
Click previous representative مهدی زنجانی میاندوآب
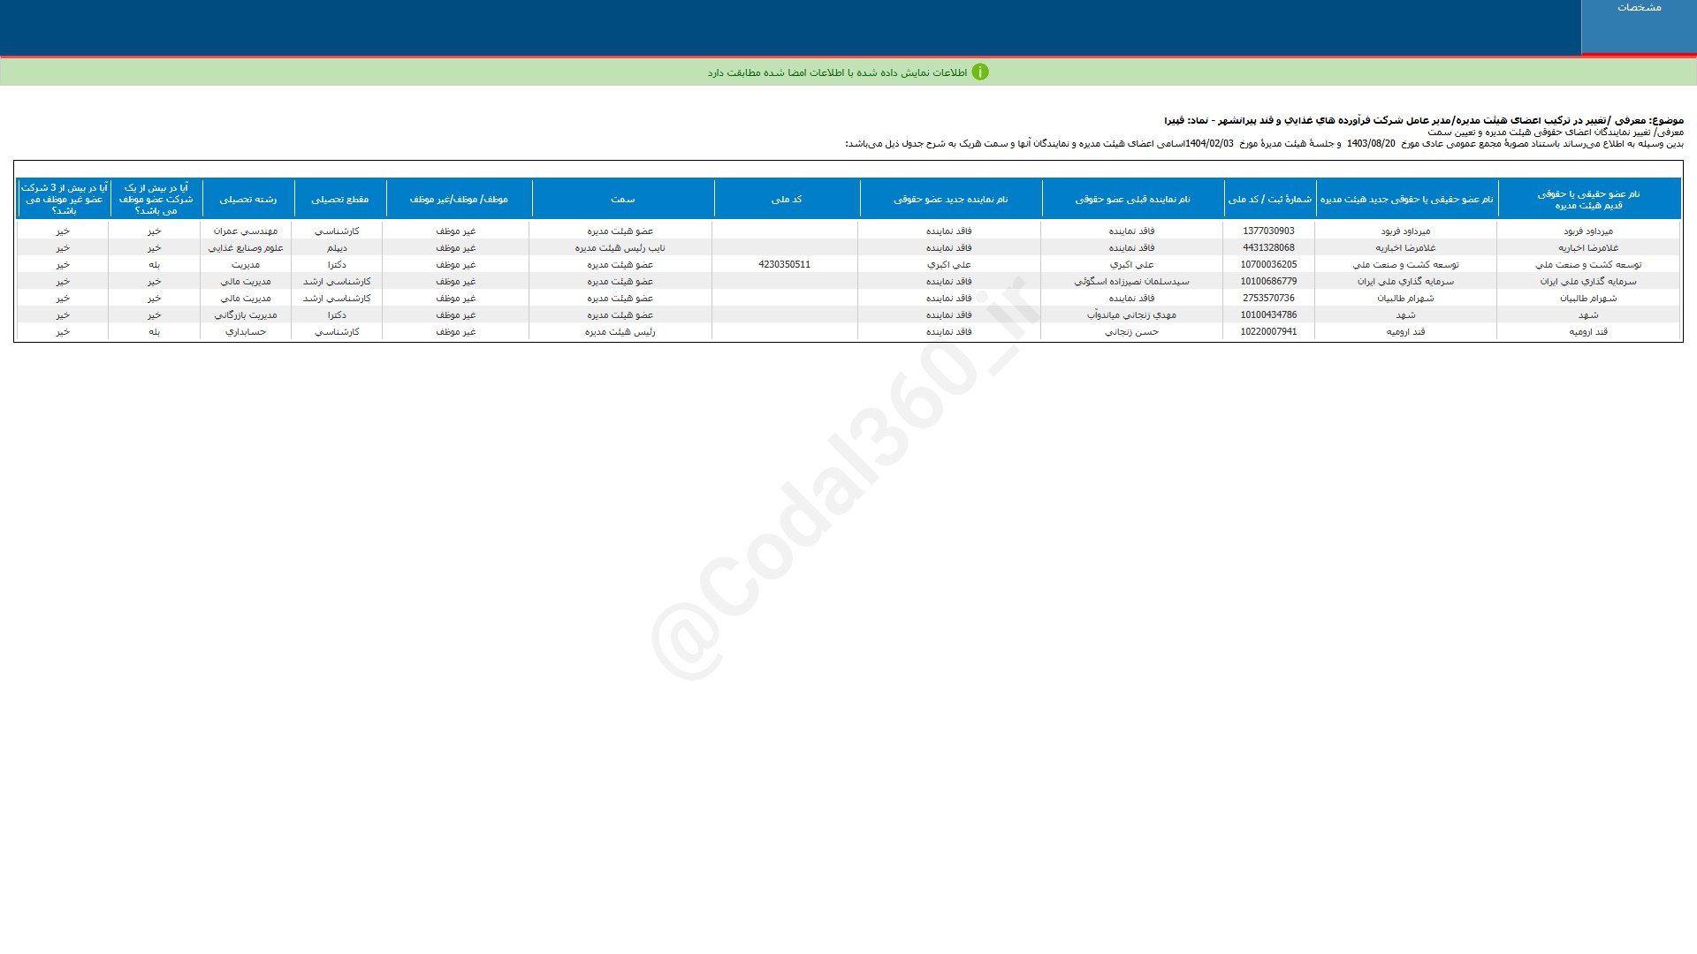point(1131,315)
